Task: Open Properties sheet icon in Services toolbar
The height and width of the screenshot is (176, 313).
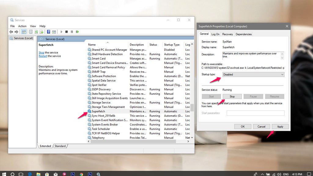Action: (31, 32)
